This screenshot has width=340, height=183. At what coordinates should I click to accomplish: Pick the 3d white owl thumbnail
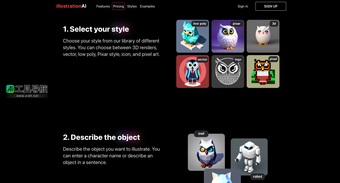(263, 36)
